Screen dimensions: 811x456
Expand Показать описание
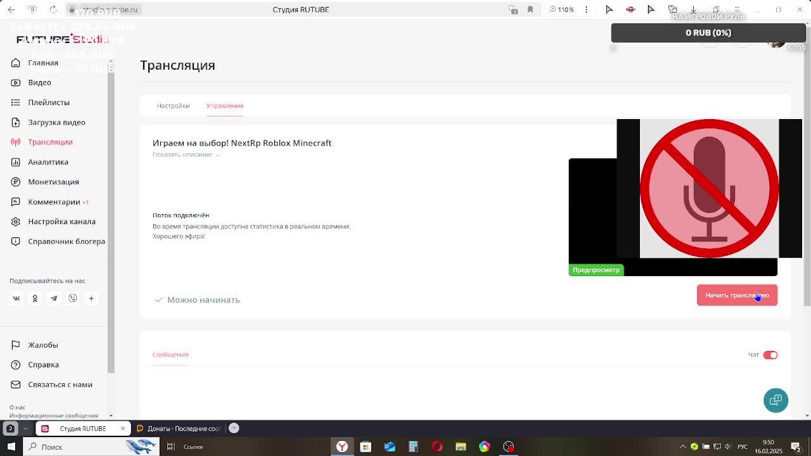point(186,155)
